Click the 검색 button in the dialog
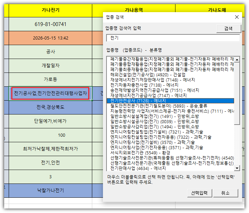 pos(229,28)
